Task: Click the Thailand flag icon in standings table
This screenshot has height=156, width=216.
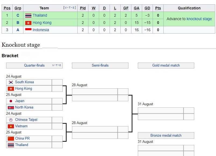Action: click(x=28, y=16)
